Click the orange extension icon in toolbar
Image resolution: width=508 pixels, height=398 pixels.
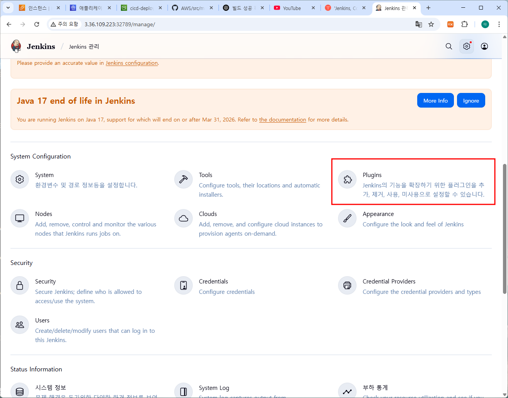(450, 24)
